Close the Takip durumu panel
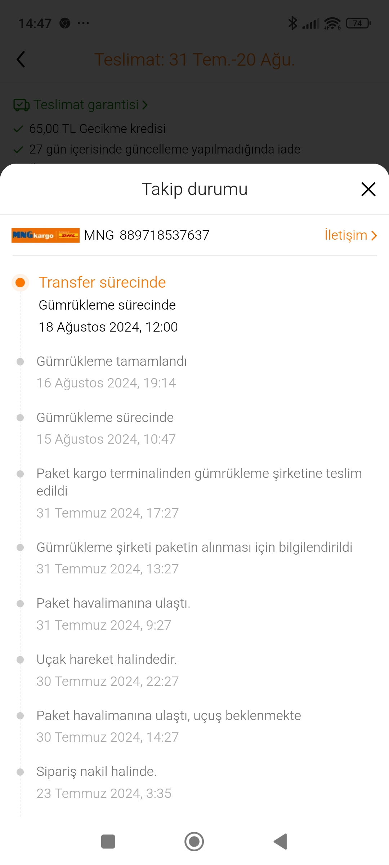 (x=368, y=189)
